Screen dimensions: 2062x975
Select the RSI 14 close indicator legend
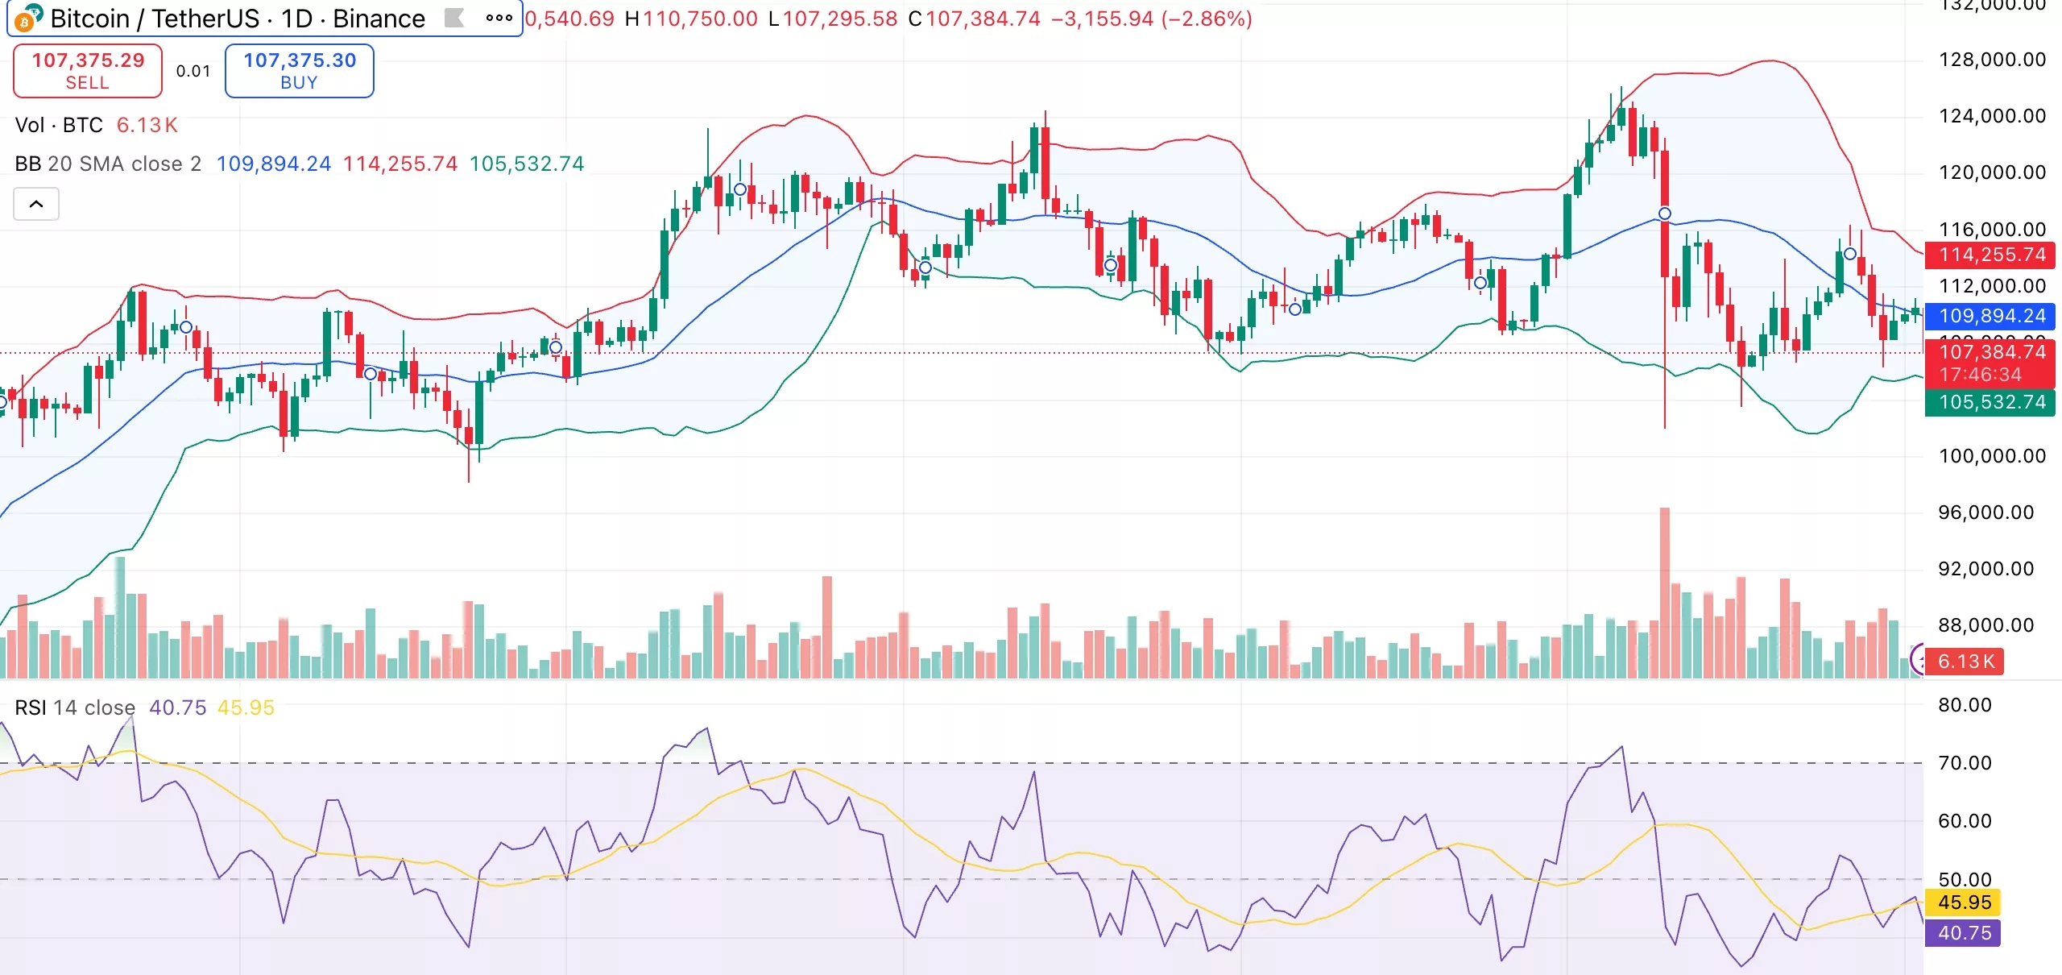pyautogui.click(x=74, y=707)
